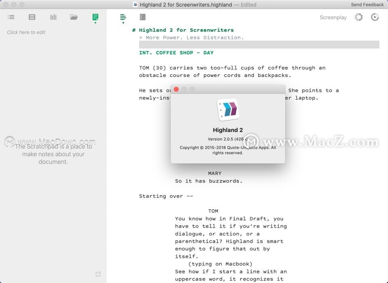Open the Statistics bars icon
The height and width of the screenshot is (283, 388).
53,17
